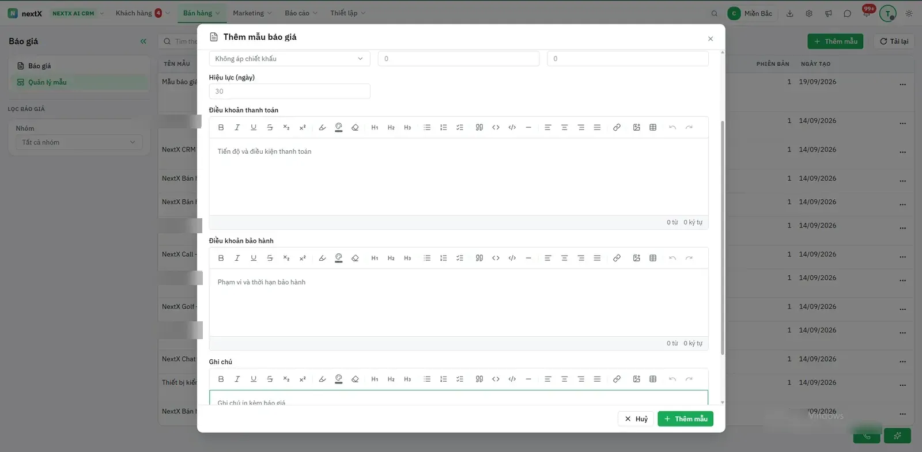Open search icon in top navigation
922x452 pixels.
[x=715, y=13]
